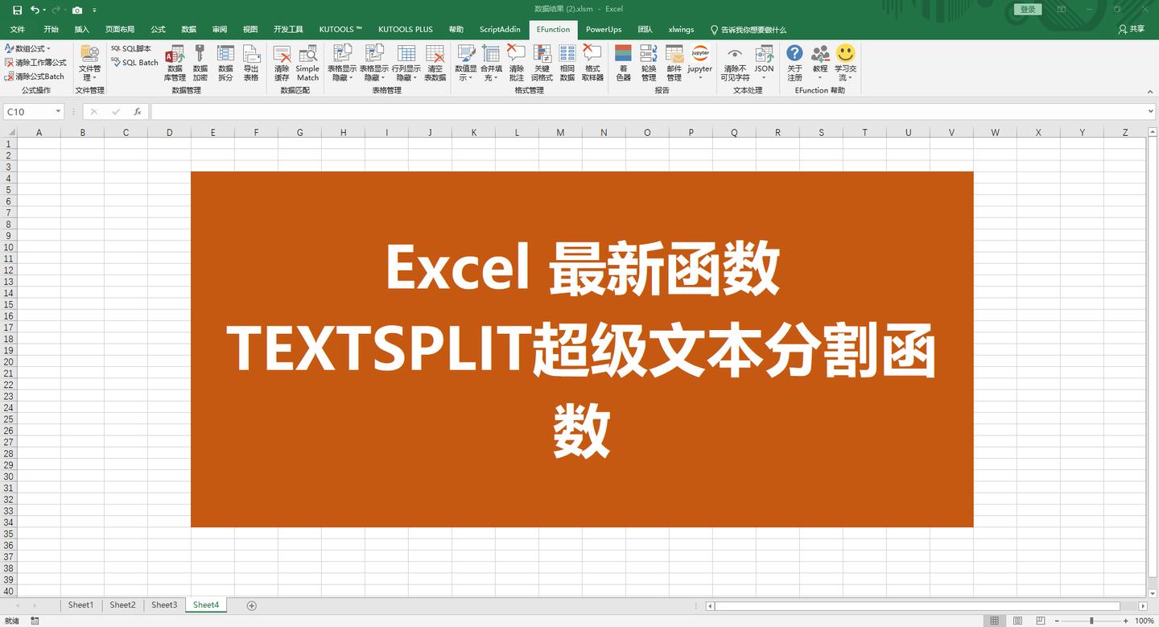Switch to the KUTOOLS PLUS ribbon tab

click(405, 29)
